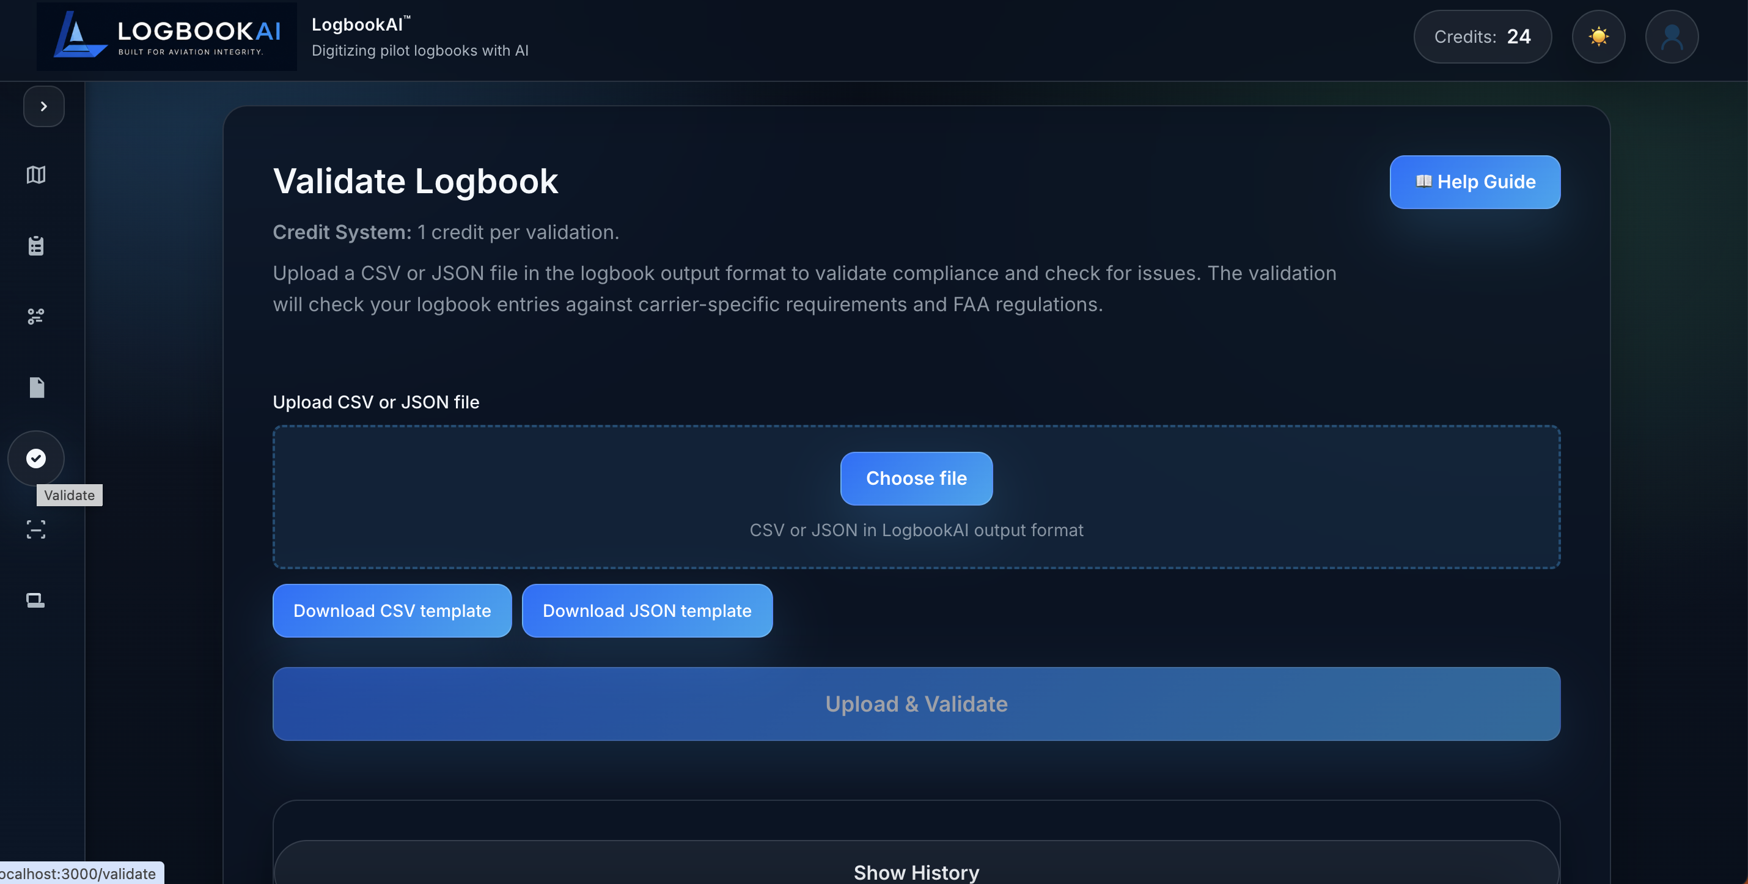This screenshot has width=1748, height=884.
Task: Click 'Digitizing pilot logbooks with AI' tagline
Action: click(420, 50)
